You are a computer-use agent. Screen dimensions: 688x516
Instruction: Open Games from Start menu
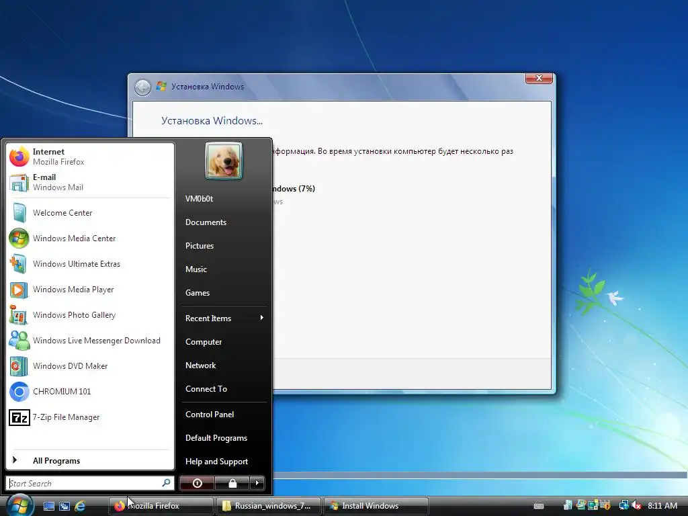(224, 293)
